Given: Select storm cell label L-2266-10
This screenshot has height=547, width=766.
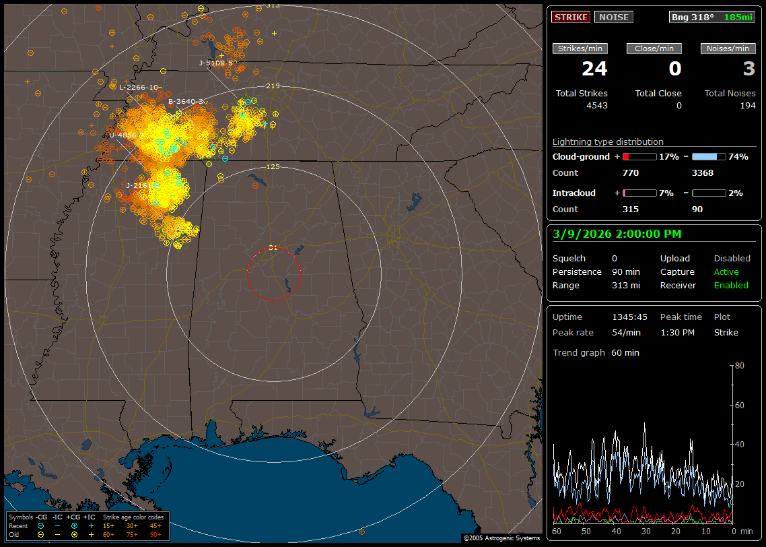Looking at the screenshot, I should click(139, 87).
